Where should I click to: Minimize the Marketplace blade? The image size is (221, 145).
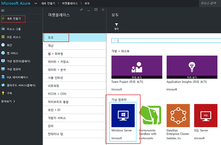tap(89, 10)
